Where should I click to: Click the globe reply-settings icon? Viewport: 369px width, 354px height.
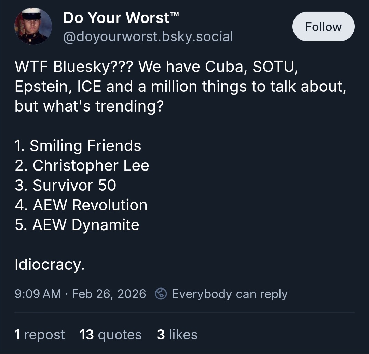(x=161, y=294)
